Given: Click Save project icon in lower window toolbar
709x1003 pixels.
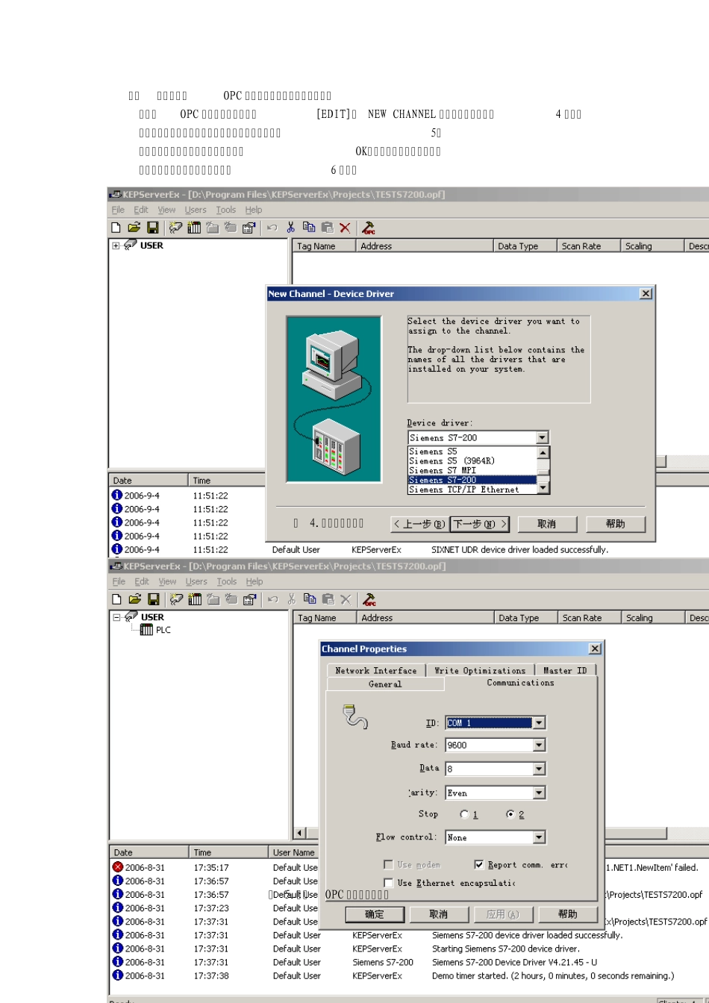Looking at the screenshot, I should coord(153,599).
